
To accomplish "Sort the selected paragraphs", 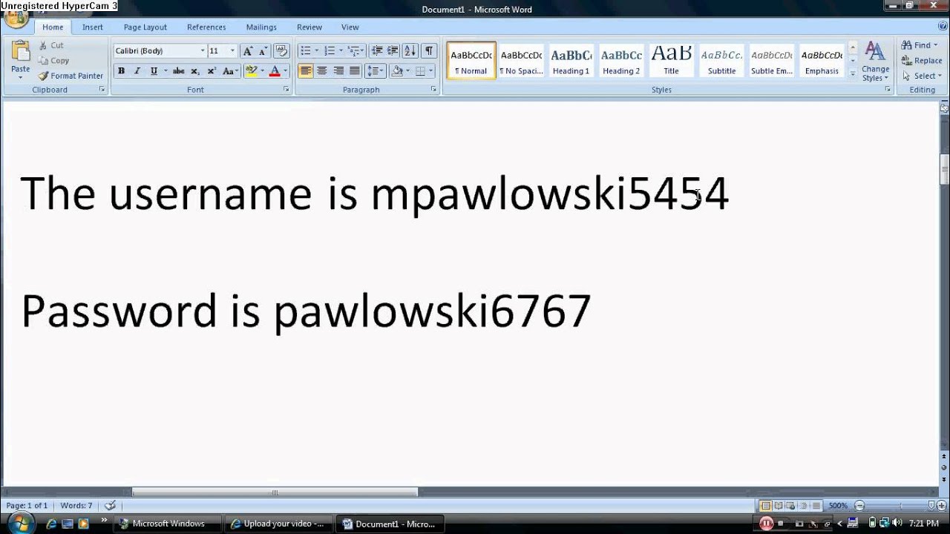I will point(410,50).
